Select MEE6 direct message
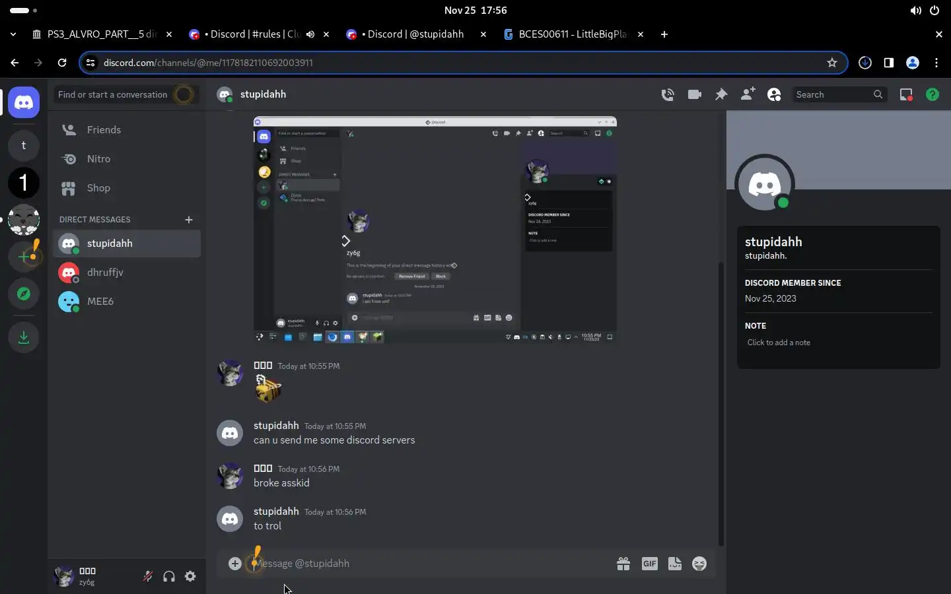 pyautogui.click(x=127, y=302)
